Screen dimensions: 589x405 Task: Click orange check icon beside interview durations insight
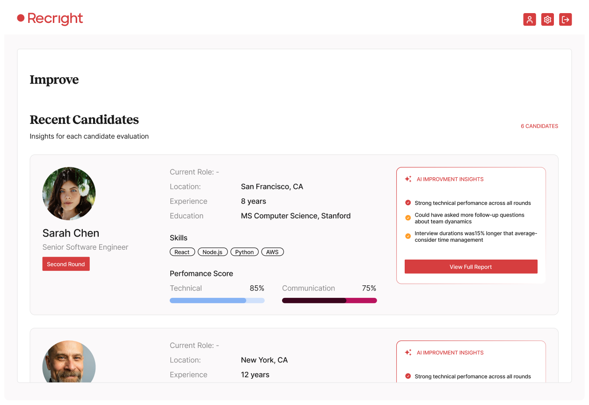pyautogui.click(x=408, y=236)
